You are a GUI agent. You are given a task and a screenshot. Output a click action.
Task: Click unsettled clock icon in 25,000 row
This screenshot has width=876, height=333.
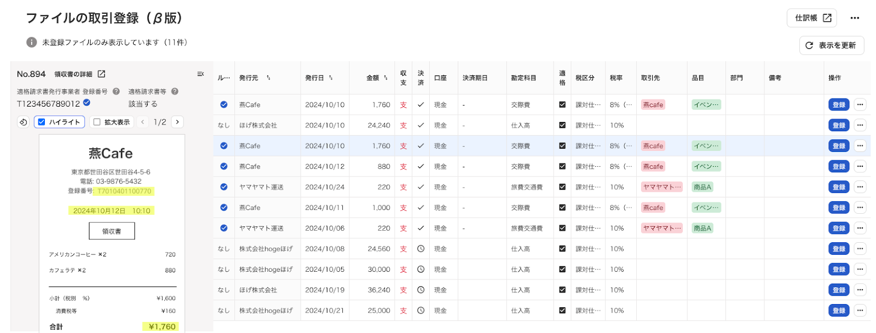pyautogui.click(x=420, y=311)
